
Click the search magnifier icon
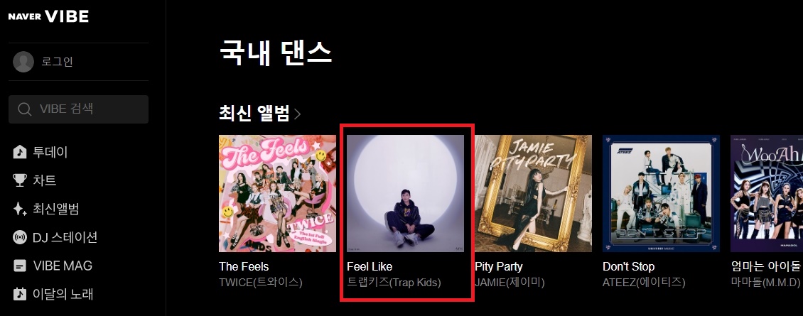click(x=25, y=109)
